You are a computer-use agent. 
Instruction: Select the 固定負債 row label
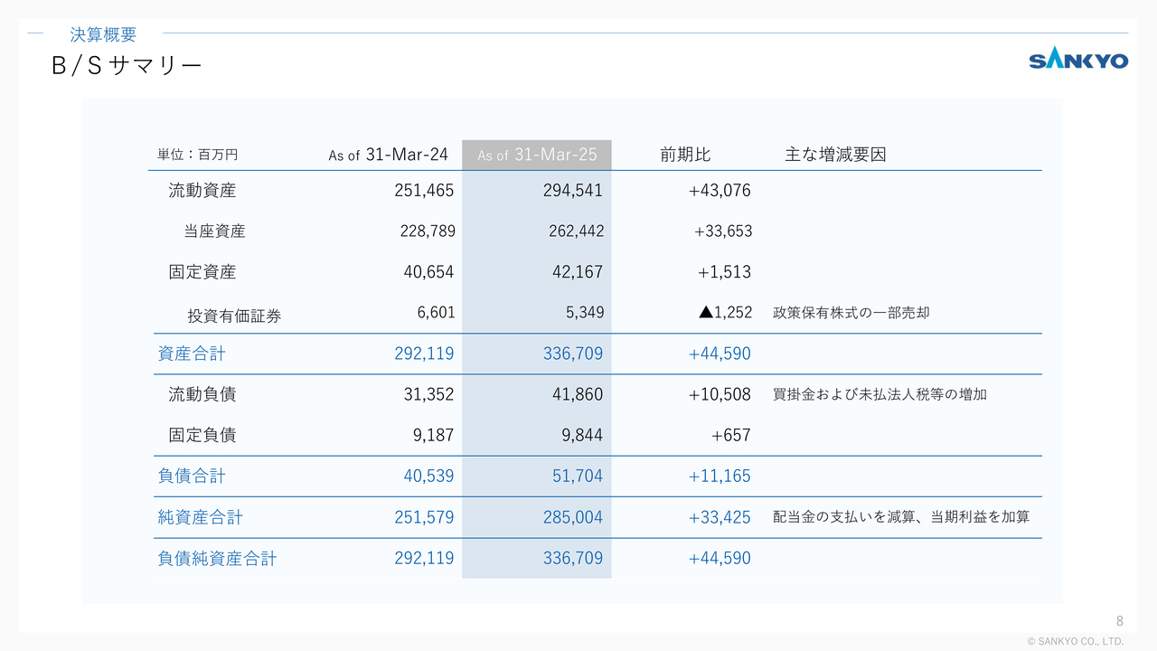click(x=202, y=435)
